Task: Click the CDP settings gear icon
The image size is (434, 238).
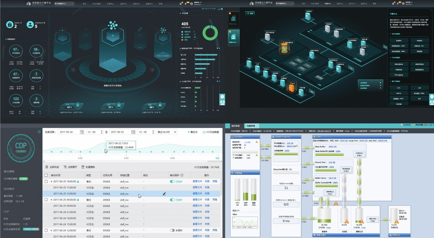Action: tap(39, 132)
